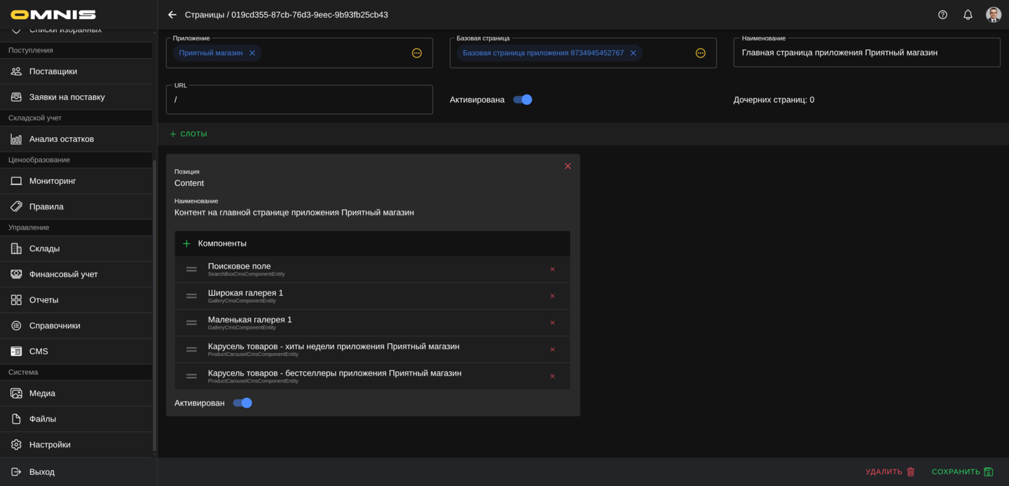Close the Content slot card
1009x486 pixels.
pos(568,166)
